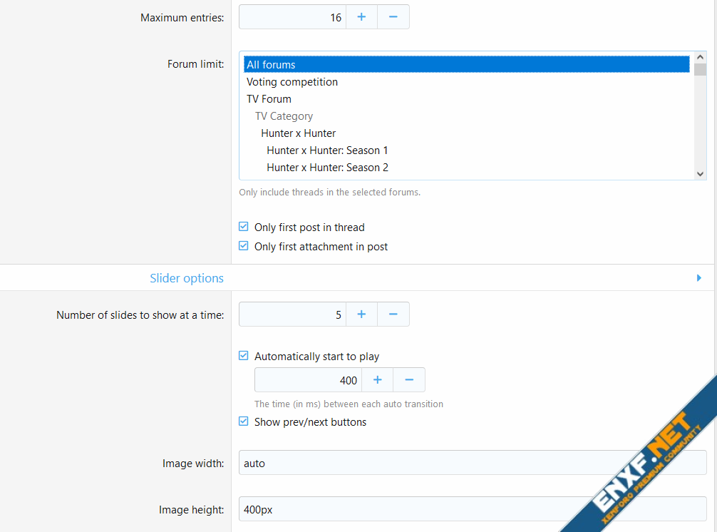Decrease Maximum entries with minus button
Screen dimensions: 717x532
click(393, 17)
